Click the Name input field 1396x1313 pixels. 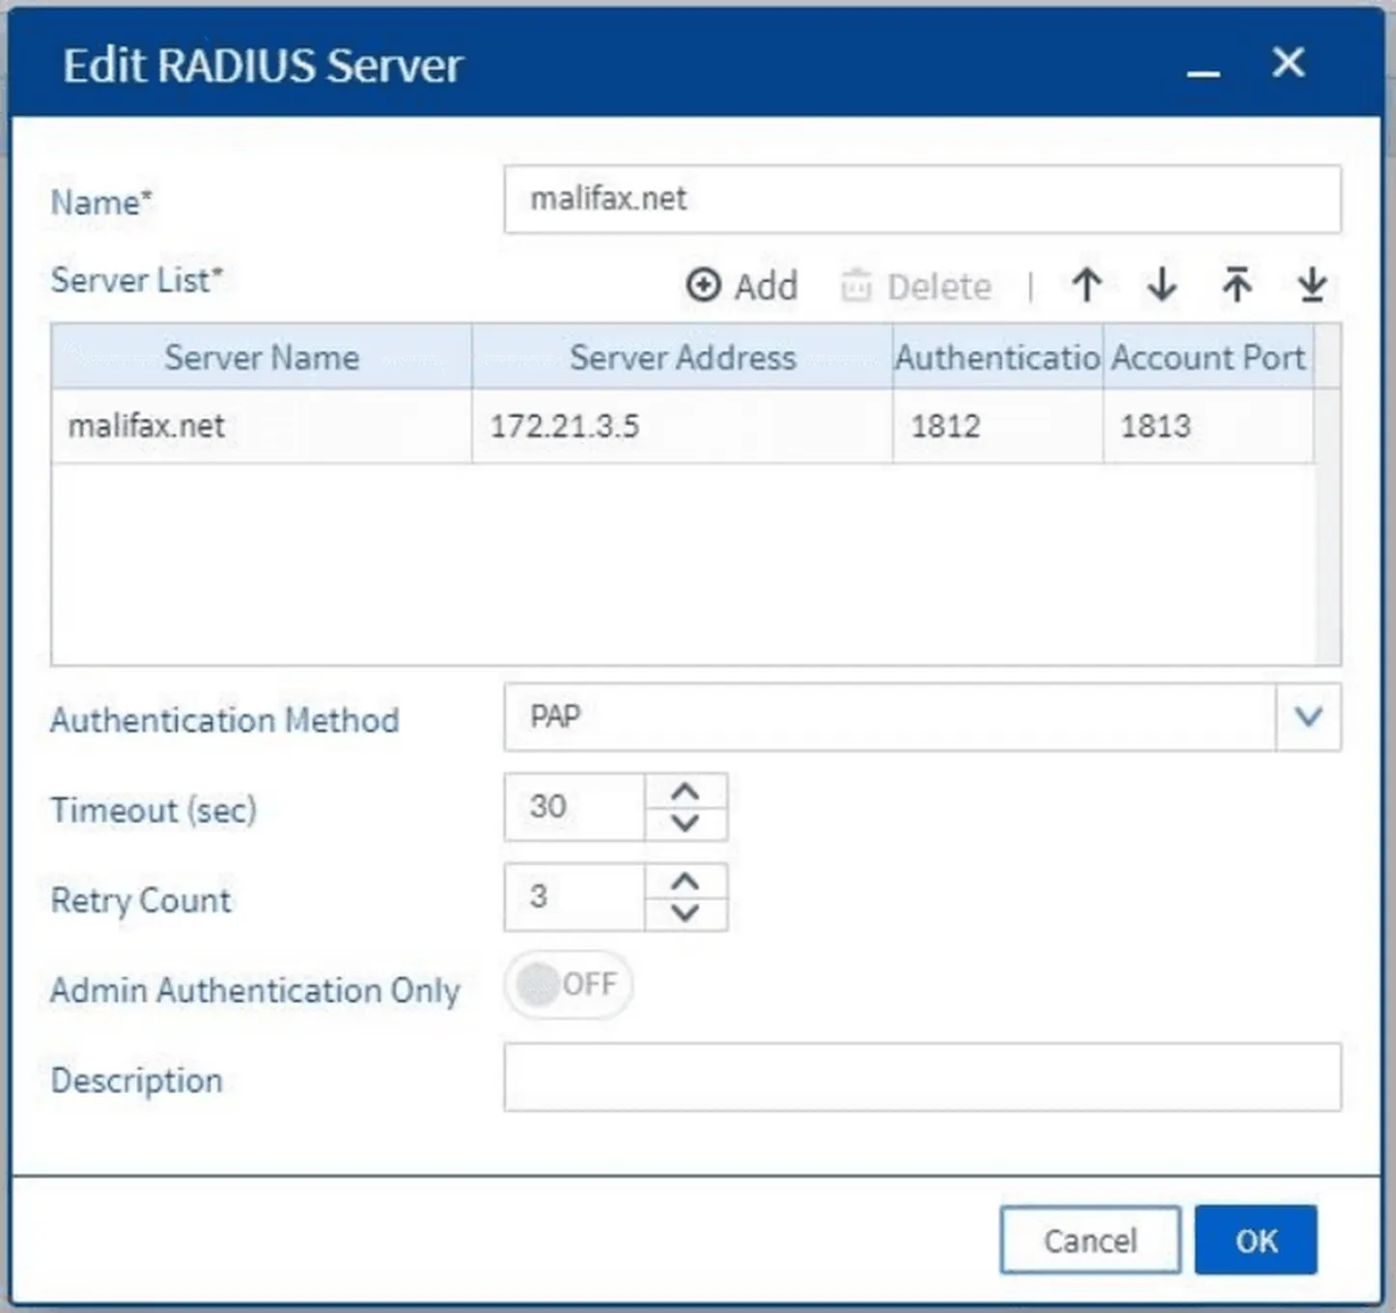coord(922,199)
